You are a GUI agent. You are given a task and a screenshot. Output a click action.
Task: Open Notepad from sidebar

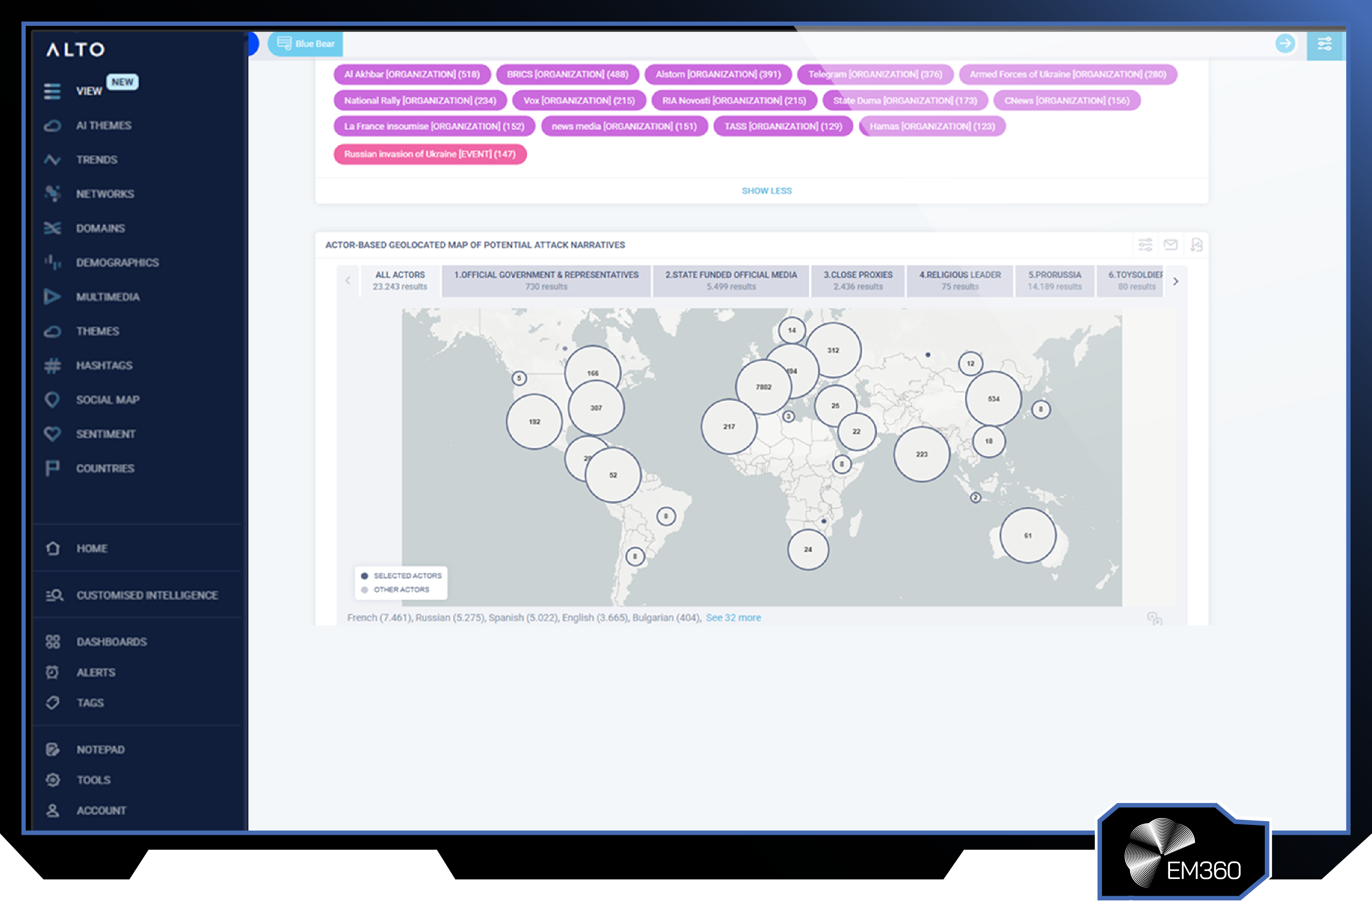coord(101,749)
